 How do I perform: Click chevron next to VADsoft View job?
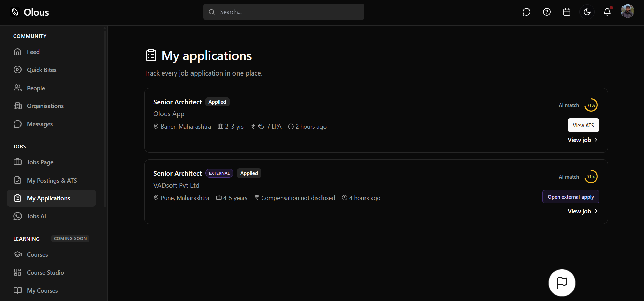[x=596, y=211]
